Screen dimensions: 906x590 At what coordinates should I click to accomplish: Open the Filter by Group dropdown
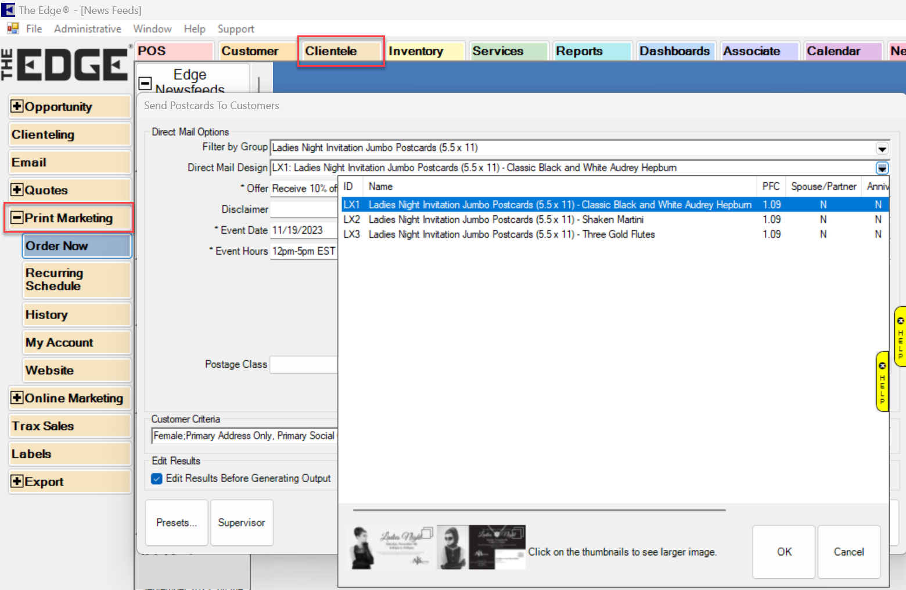(882, 149)
